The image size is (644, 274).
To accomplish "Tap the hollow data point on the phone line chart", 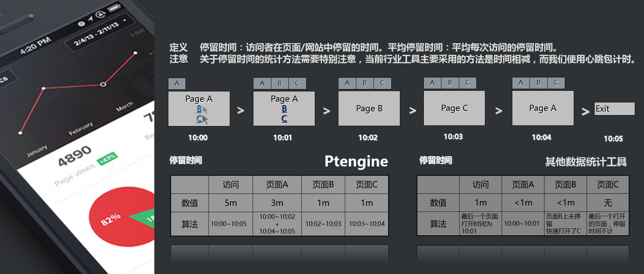I will (x=103, y=84).
